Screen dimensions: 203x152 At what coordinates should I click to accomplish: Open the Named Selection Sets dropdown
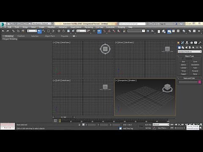pos(136,31)
